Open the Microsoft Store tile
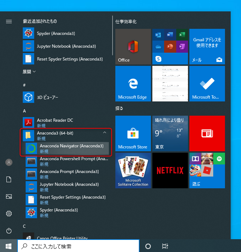 133,133
